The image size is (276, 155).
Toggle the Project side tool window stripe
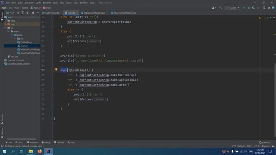tap(2, 16)
